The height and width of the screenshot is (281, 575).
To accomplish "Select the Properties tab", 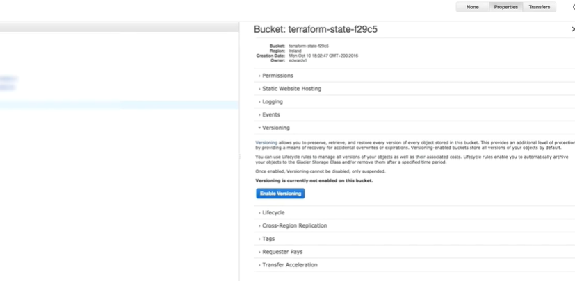I will 505,7.
